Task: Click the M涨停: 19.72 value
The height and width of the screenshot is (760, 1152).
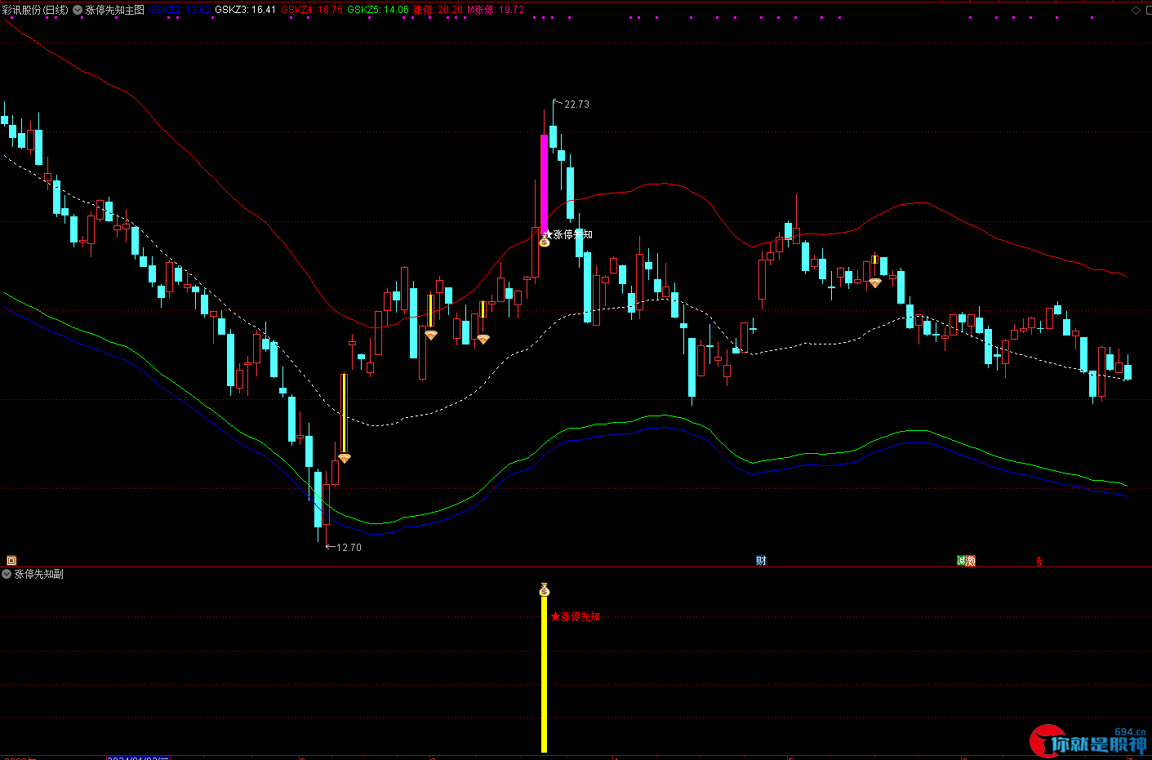Action: [496, 10]
